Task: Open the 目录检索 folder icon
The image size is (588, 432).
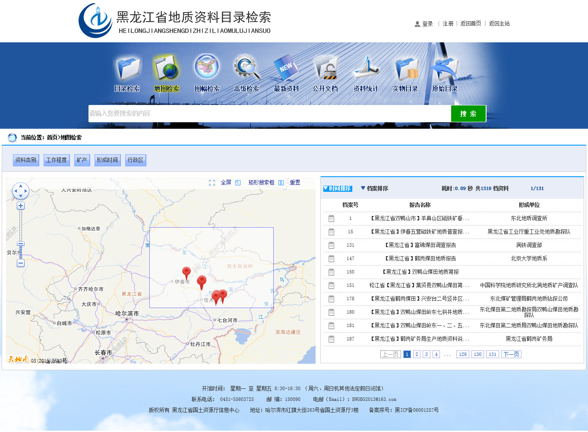Action: point(127,69)
